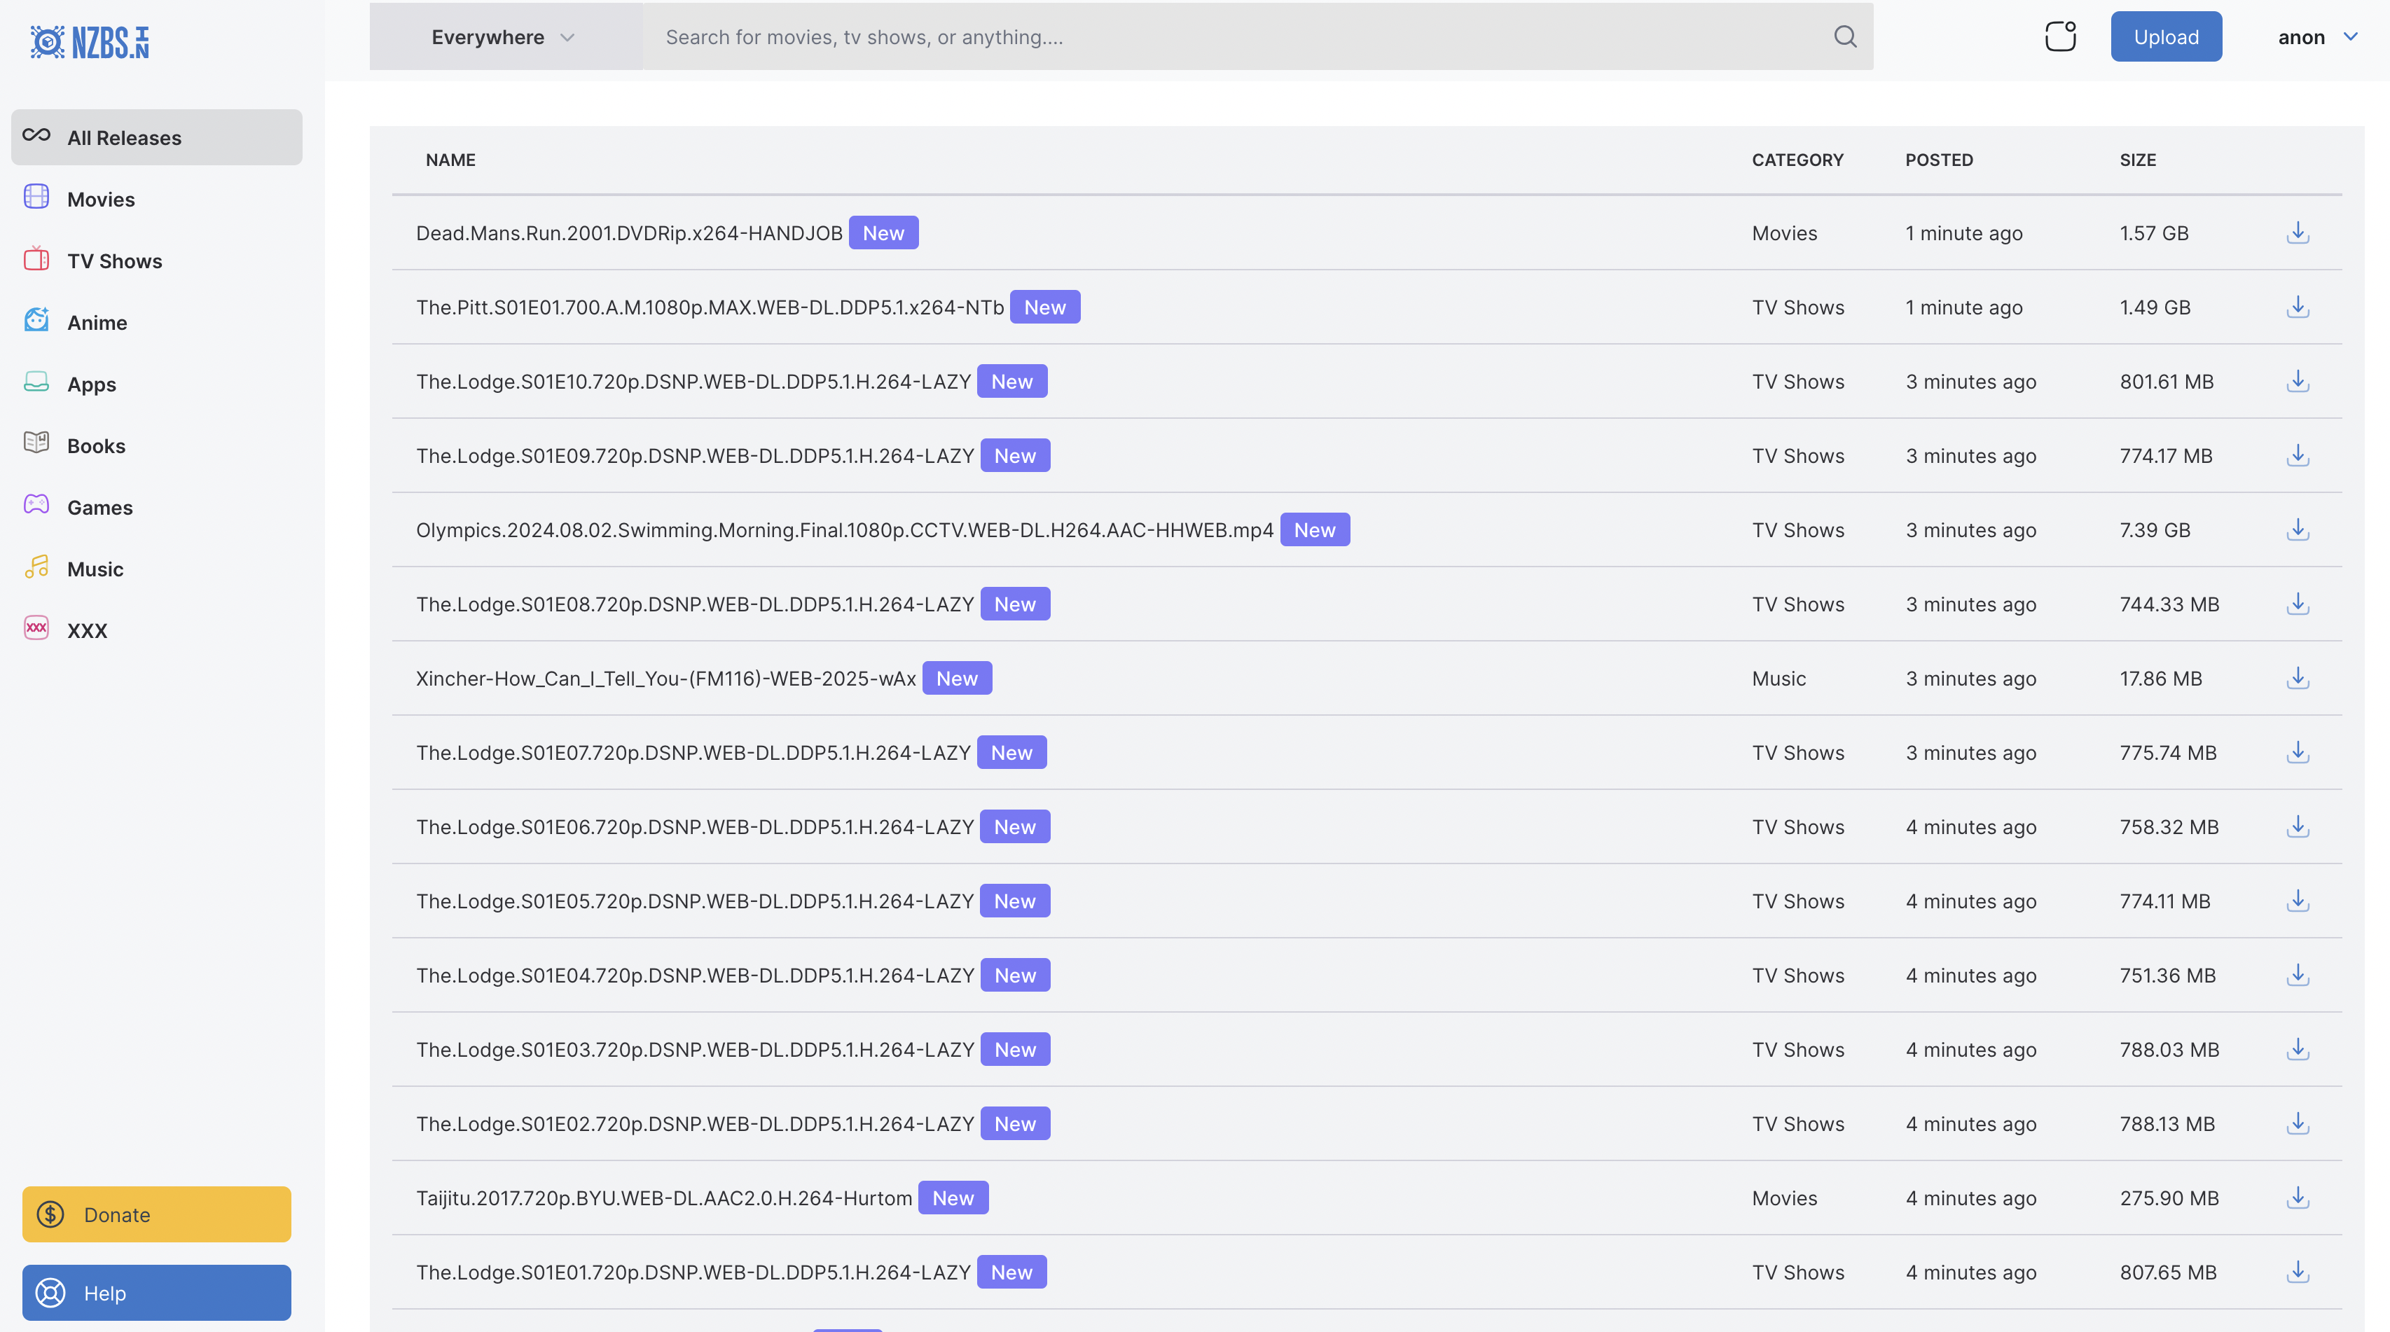Click the Upload button
2390x1332 pixels.
[2165, 37]
